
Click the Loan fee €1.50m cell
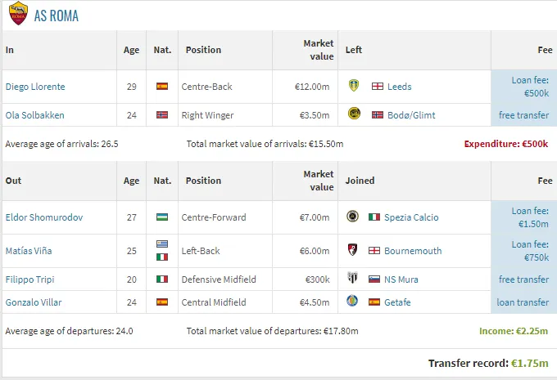(523, 217)
